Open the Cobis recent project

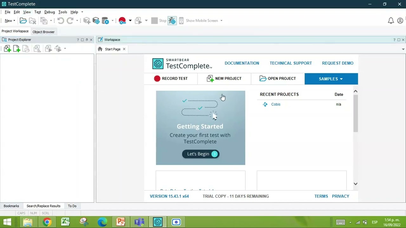coord(276,104)
